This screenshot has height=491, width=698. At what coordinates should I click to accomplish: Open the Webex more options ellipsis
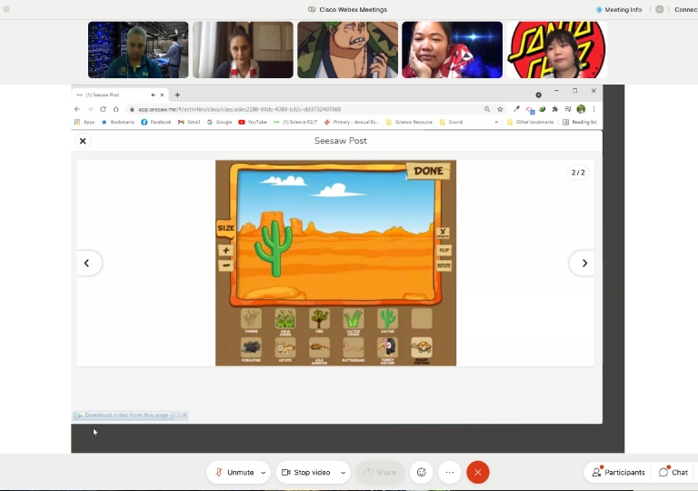click(450, 472)
